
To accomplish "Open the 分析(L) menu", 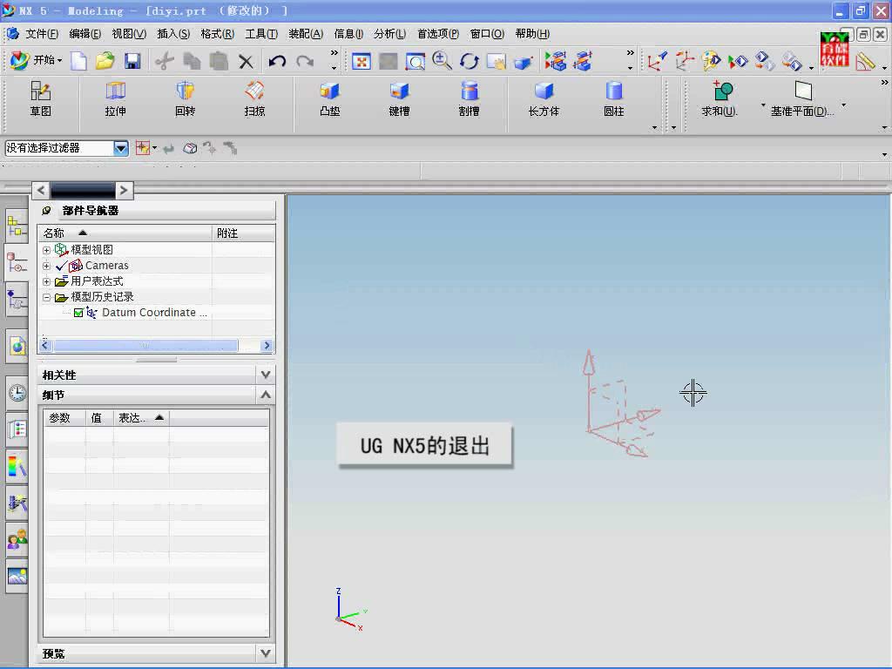I will [389, 34].
